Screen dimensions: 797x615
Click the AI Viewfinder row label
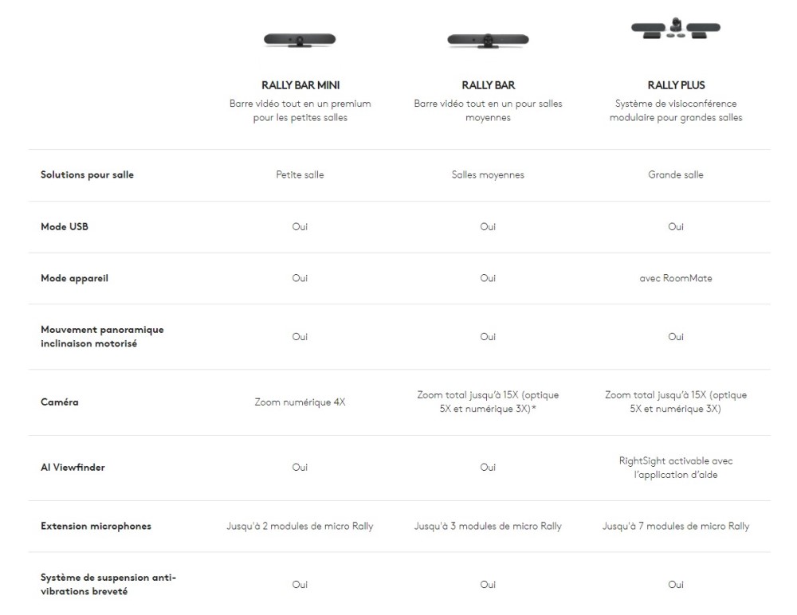[x=73, y=468]
